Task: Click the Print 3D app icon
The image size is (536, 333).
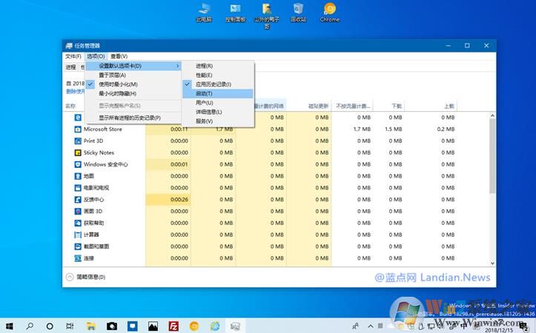Action: tap(78, 141)
